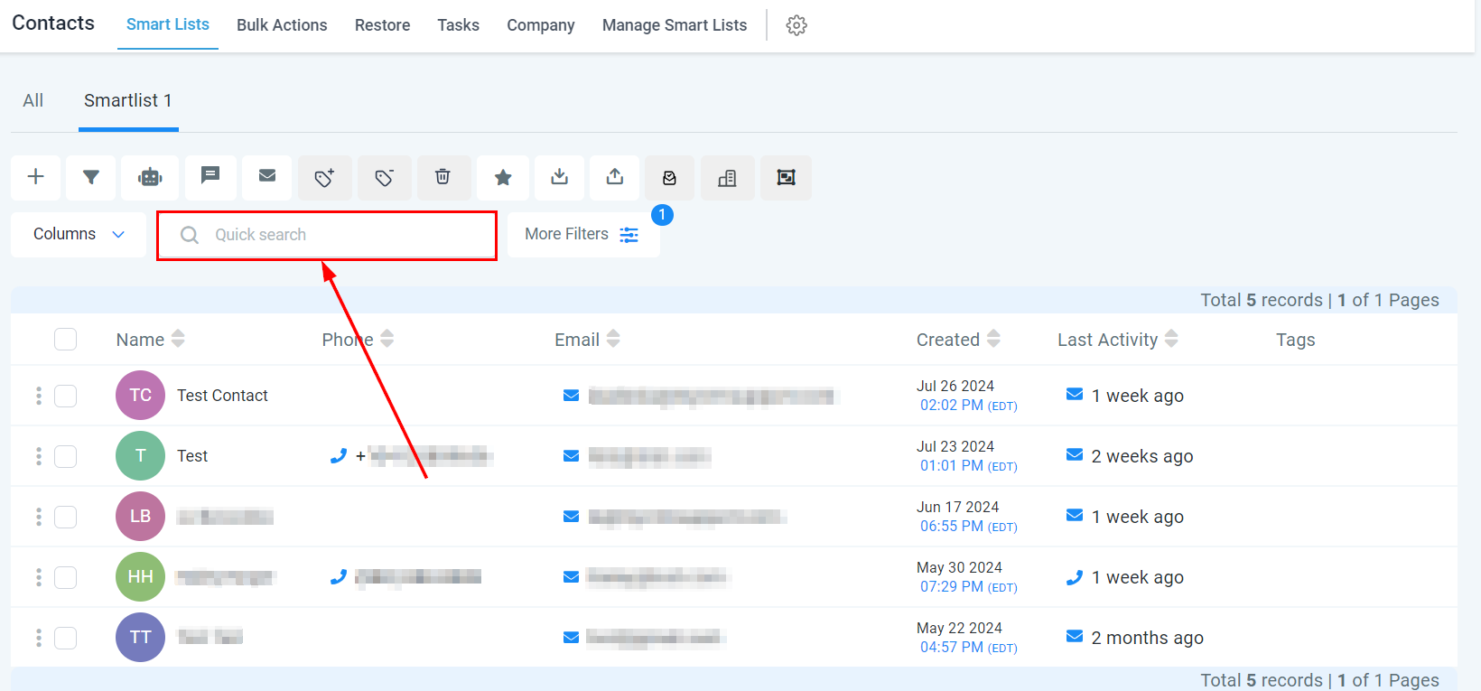
Task: Toggle the select-all checkbox in header
Action: tap(65, 340)
